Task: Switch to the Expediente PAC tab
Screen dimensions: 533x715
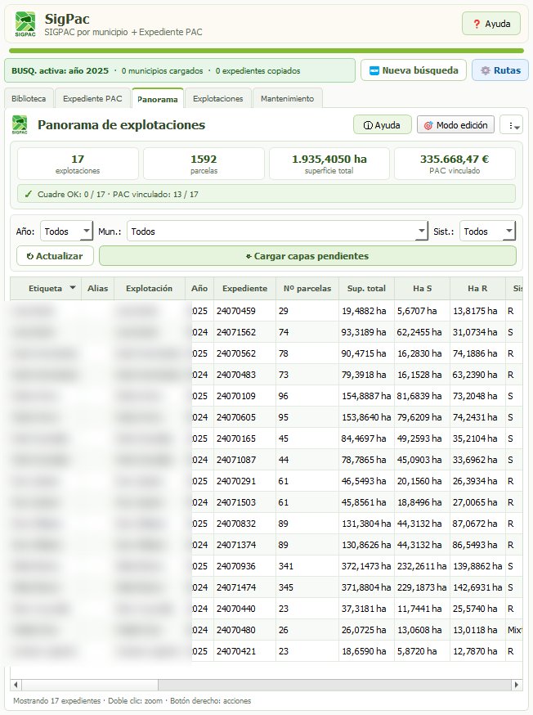Action: click(x=92, y=98)
